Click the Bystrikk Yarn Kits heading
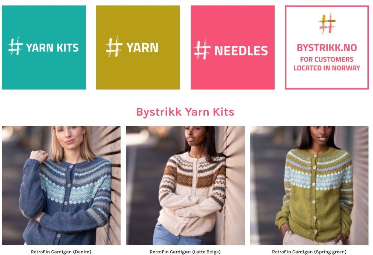The image size is (373, 255). (185, 112)
